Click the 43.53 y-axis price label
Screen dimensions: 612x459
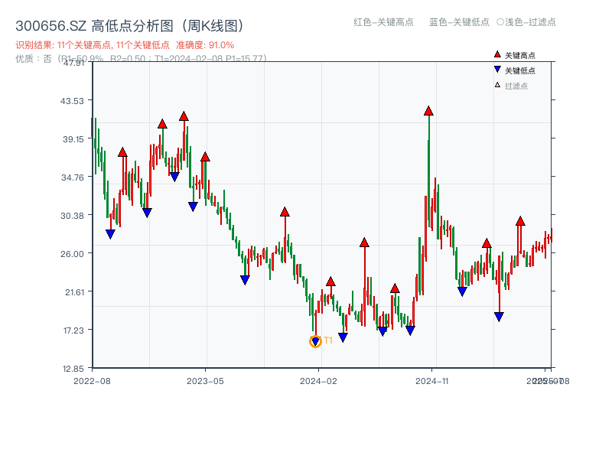pyautogui.click(x=72, y=101)
